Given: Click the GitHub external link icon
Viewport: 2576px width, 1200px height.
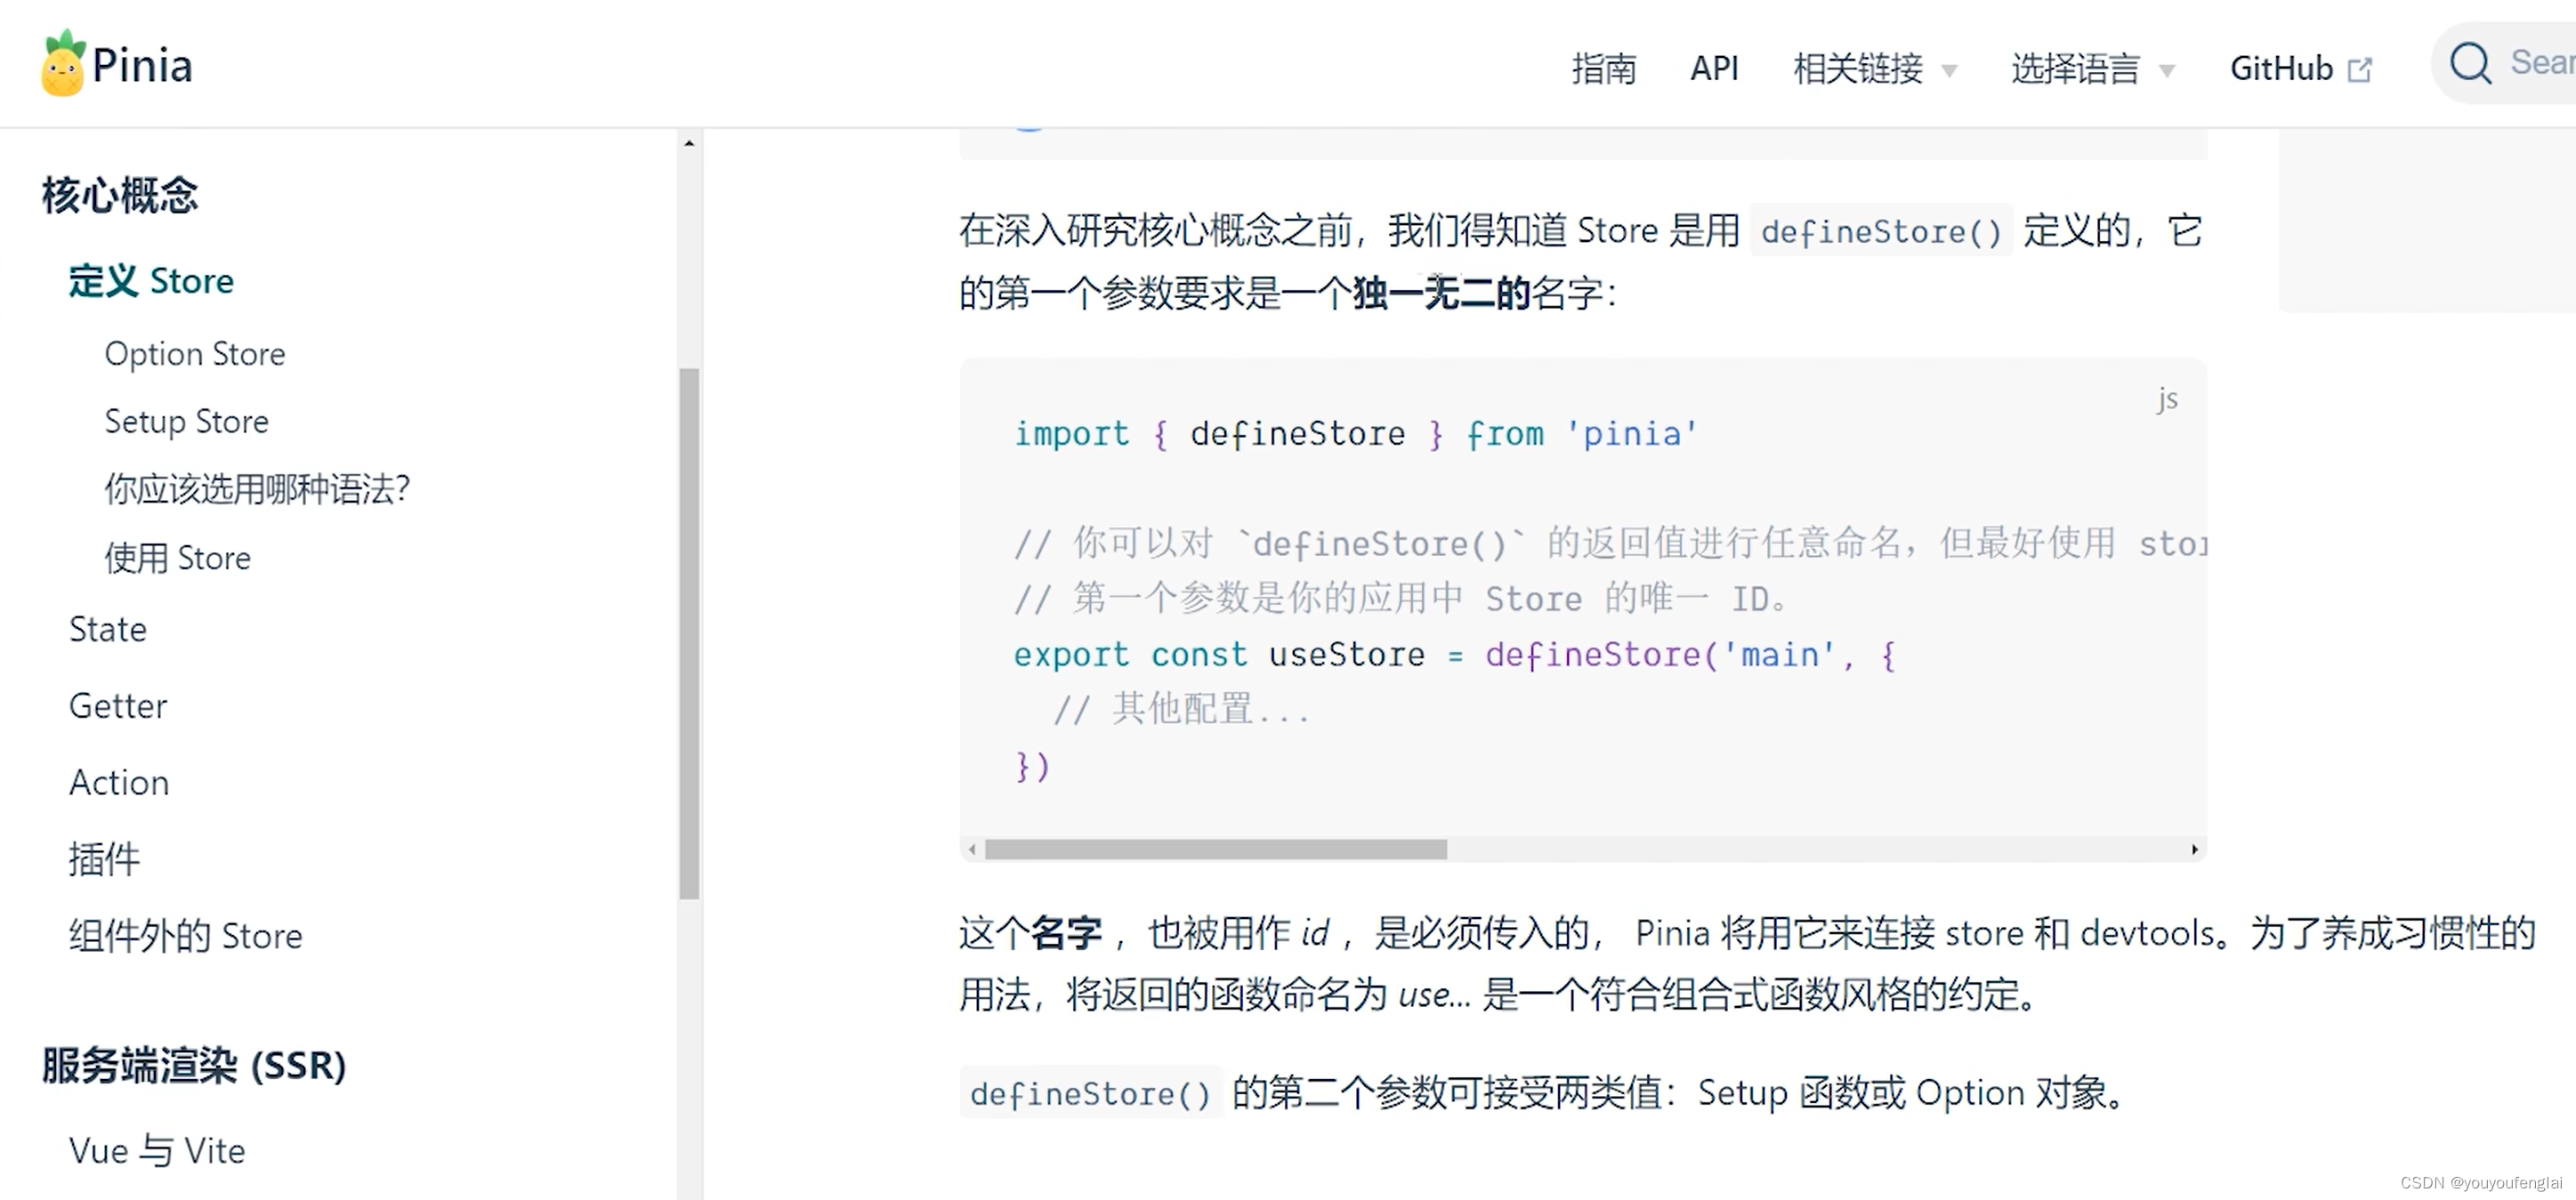Looking at the screenshot, I should click(2359, 70).
